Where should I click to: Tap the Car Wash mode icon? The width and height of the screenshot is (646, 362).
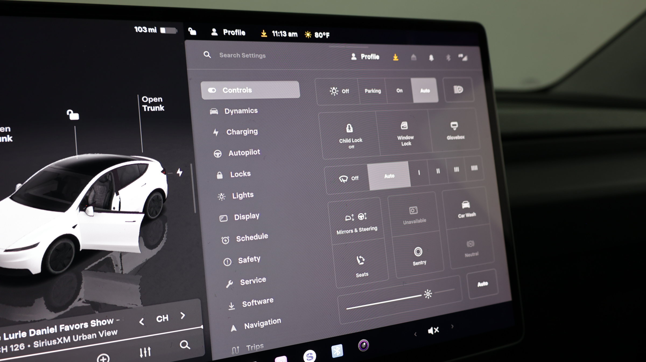coord(466,209)
